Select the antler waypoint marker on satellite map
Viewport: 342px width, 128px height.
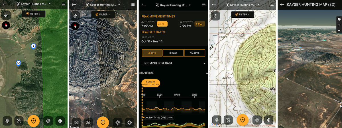(19, 63)
